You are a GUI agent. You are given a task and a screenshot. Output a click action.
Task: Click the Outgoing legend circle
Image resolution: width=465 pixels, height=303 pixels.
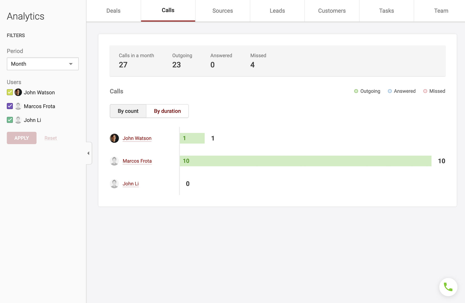pos(356,91)
